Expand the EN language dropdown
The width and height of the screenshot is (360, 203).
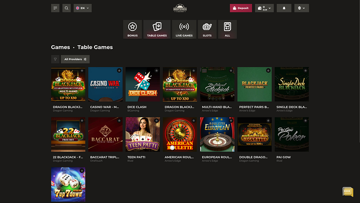(83, 8)
